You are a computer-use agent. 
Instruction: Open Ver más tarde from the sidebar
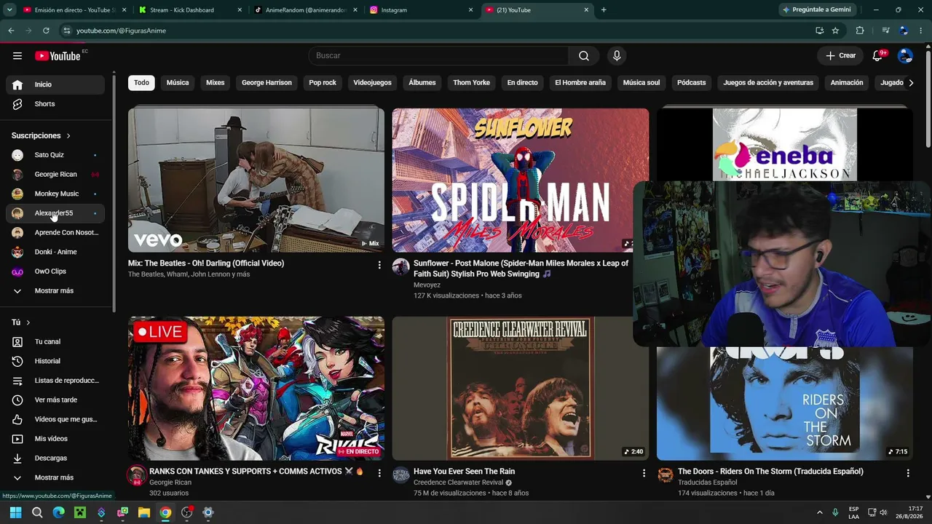[55, 400]
